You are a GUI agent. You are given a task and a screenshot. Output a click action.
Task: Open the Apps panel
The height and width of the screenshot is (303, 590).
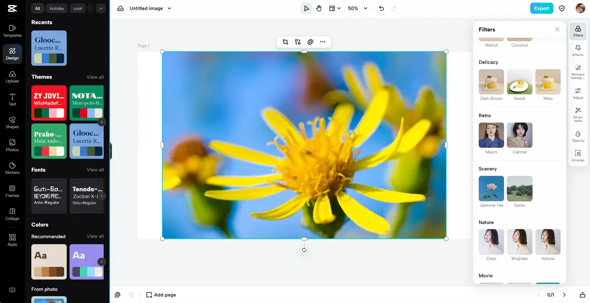[x=13, y=240]
